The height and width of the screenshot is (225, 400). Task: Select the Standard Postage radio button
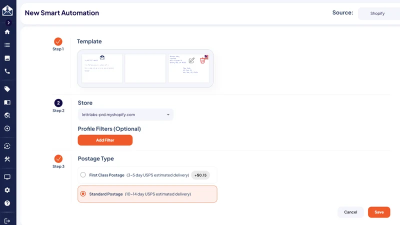point(83,194)
